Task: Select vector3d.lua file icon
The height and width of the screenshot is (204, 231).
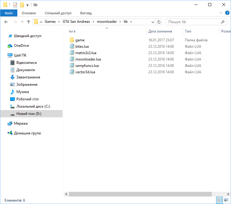Action: point(72,72)
